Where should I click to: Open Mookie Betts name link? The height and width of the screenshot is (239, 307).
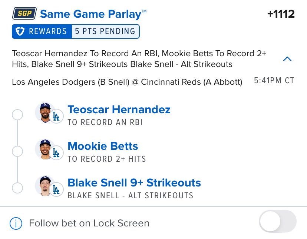point(103,146)
